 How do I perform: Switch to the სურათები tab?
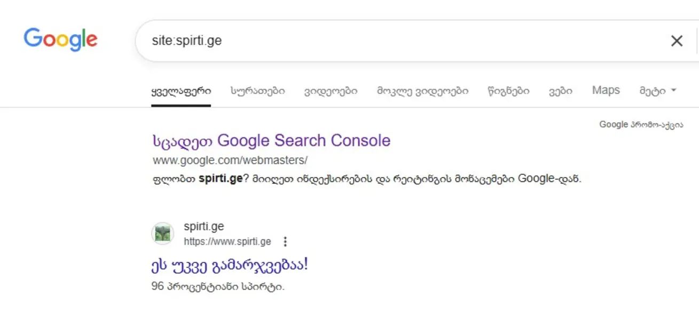tap(257, 90)
